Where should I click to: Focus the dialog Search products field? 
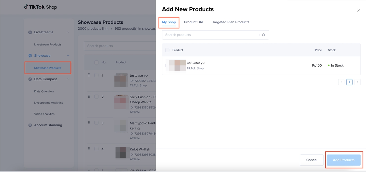(210, 35)
